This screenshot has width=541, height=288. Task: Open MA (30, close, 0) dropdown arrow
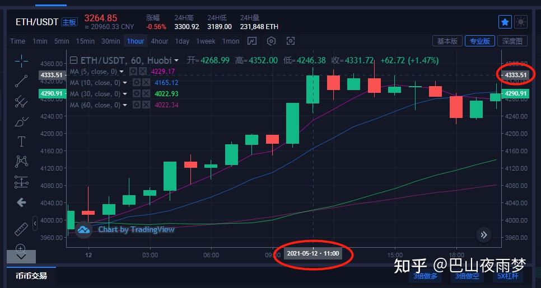click(x=124, y=94)
